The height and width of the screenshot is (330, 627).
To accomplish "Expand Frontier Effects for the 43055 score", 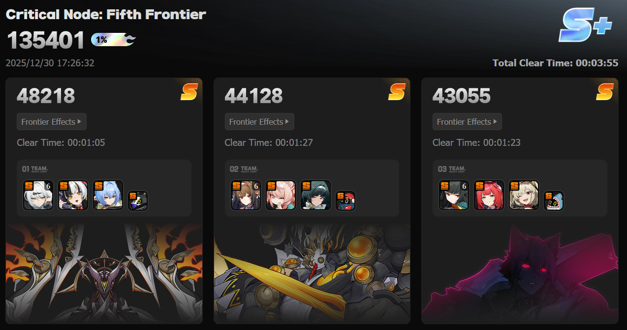I will (467, 122).
